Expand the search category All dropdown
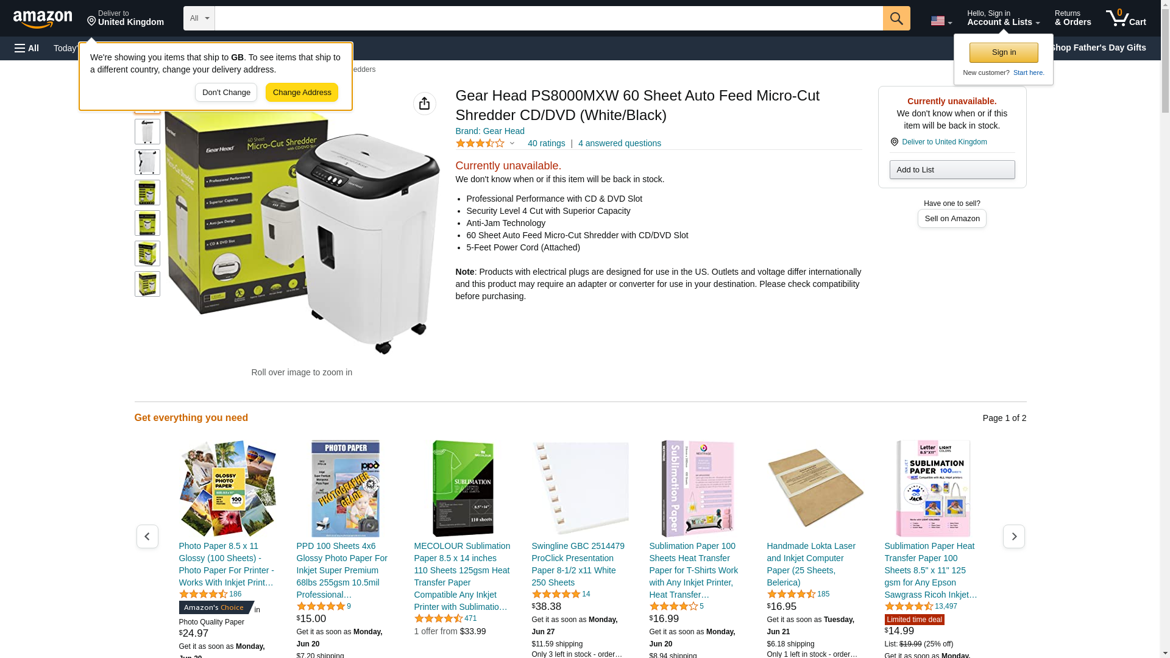Image resolution: width=1170 pixels, height=658 pixels. [199, 18]
